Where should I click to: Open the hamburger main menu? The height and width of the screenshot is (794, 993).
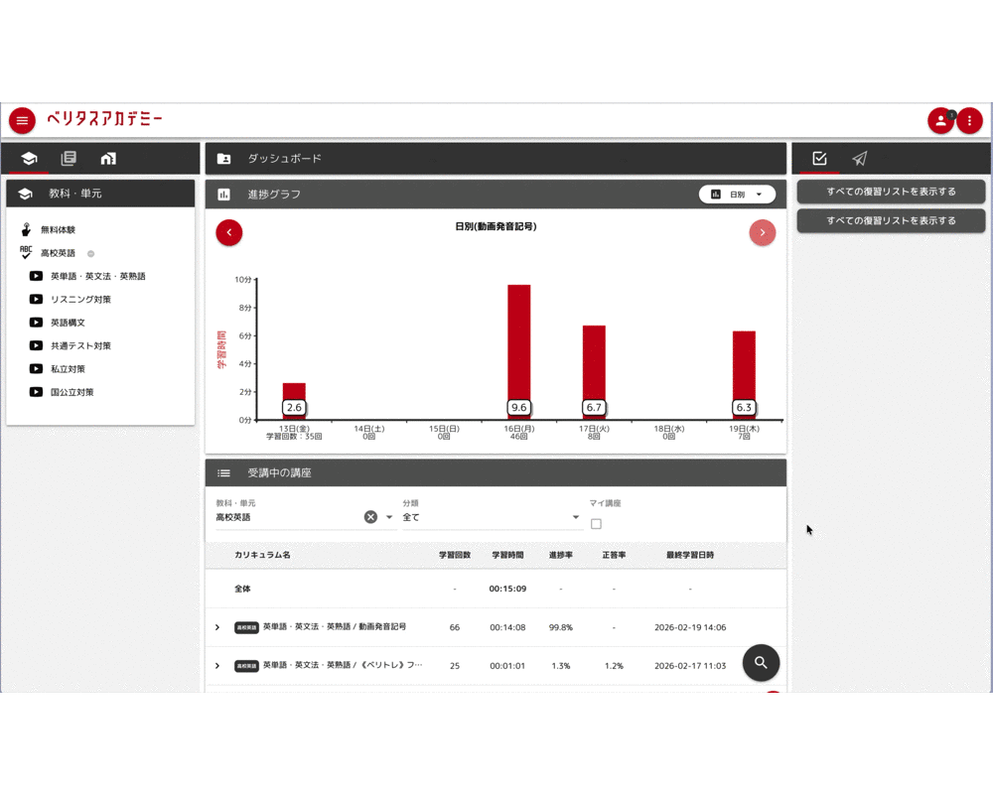click(22, 121)
